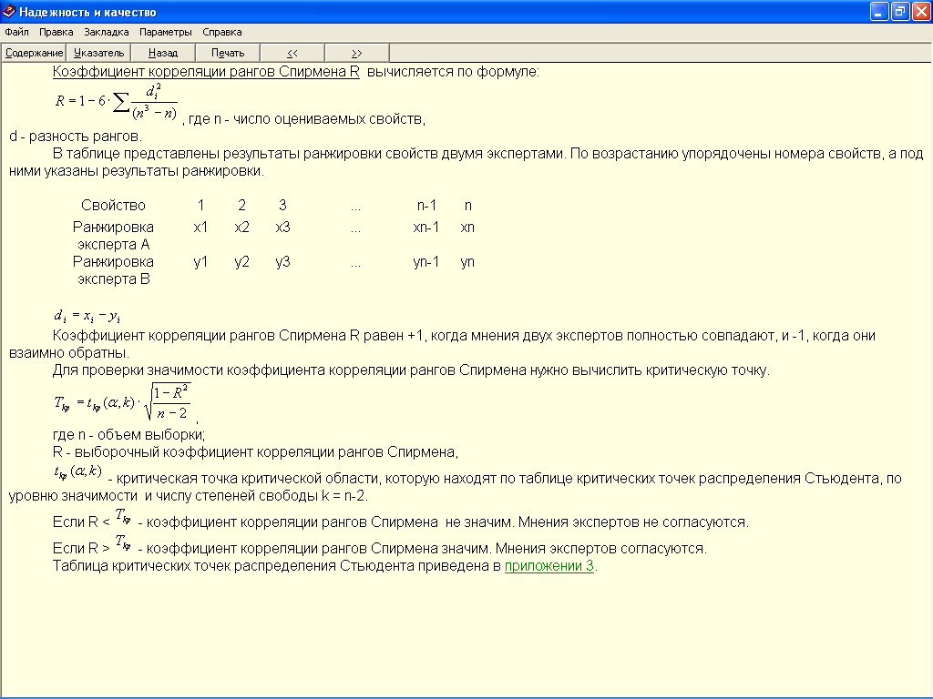
Task: Click the table cell y1
Action: [x=200, y=262]
